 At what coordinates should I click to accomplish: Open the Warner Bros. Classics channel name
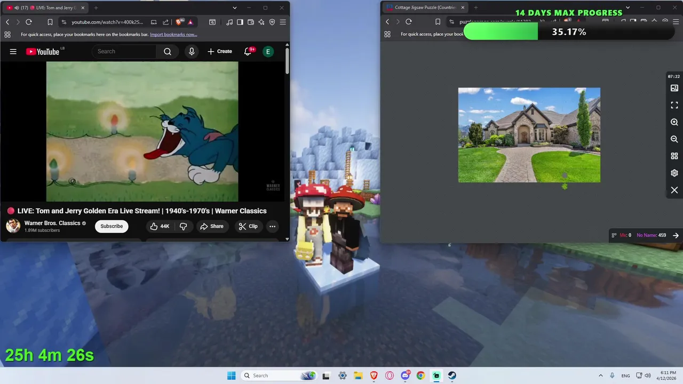click(x=52, y=223)
